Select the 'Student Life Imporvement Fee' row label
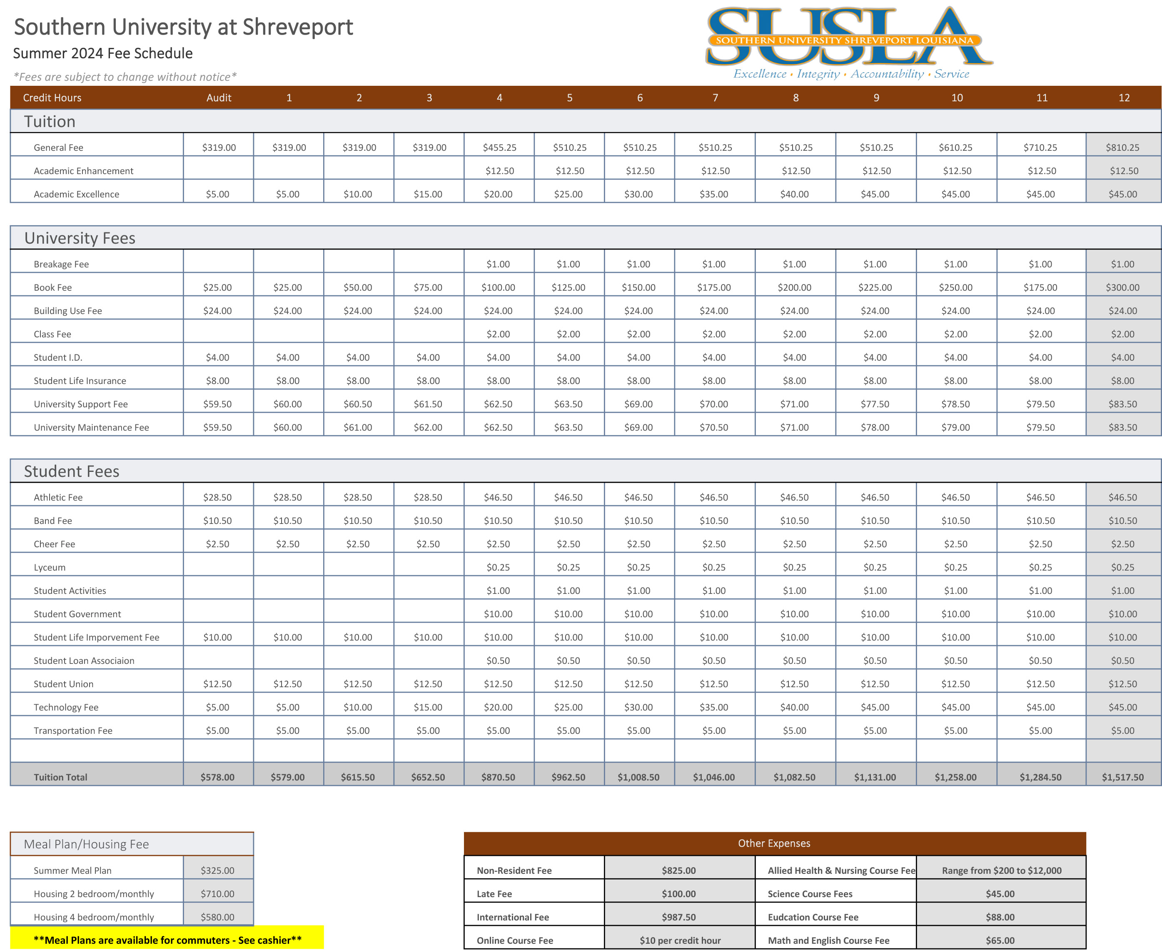This screenshot has height=950, width=1162. click(x=96, y=638)
